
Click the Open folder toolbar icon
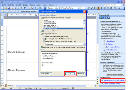click(x=6, y=8)
